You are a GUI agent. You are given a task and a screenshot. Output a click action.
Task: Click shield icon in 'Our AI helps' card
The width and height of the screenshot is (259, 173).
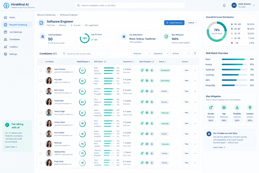point(209,134)
